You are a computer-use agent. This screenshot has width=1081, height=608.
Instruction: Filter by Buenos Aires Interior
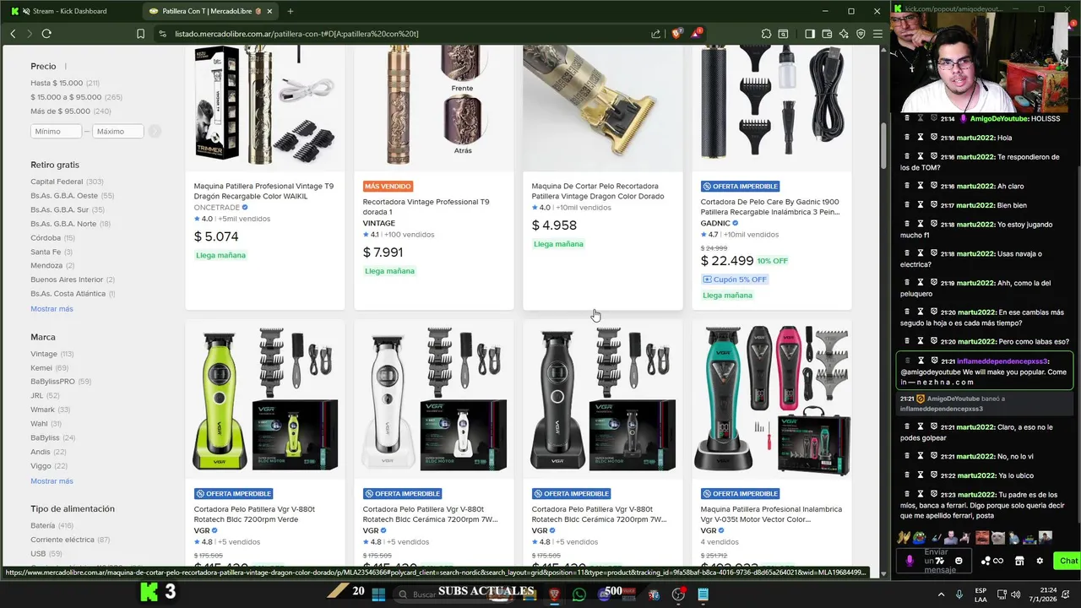(73, 280)
